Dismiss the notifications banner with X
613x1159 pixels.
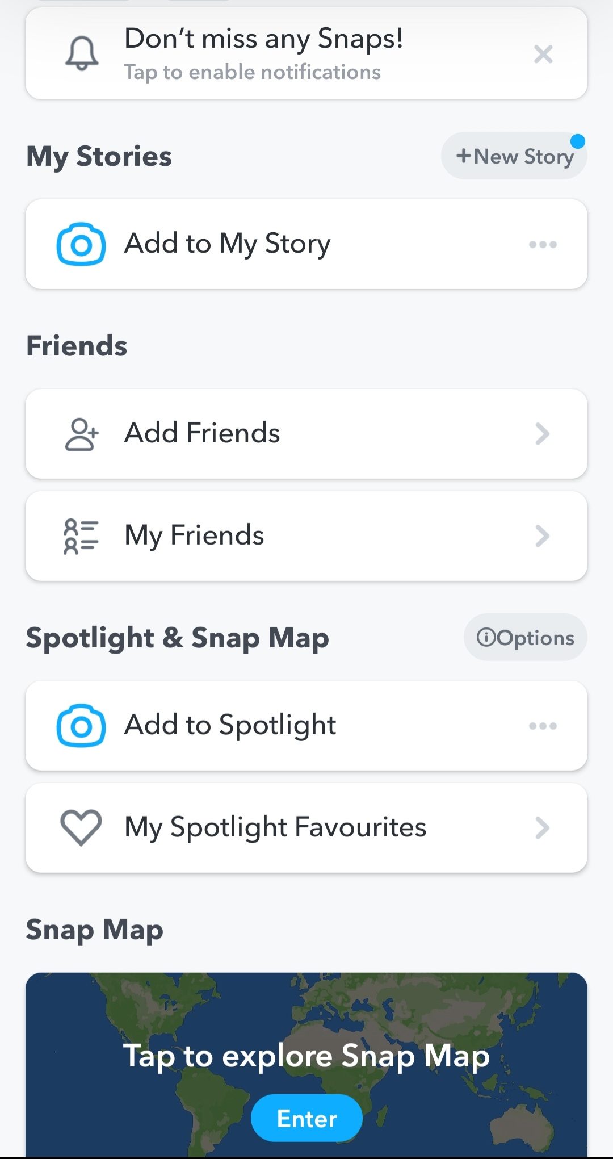click(543, 55)
